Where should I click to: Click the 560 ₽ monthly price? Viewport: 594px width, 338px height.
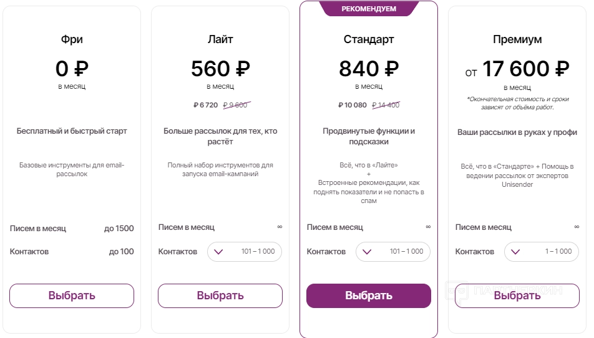(220, 68)
